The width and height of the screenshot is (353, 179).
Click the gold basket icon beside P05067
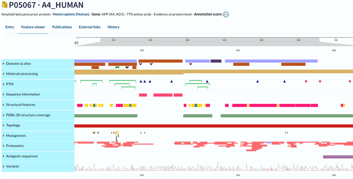click(x=4, y=5)
